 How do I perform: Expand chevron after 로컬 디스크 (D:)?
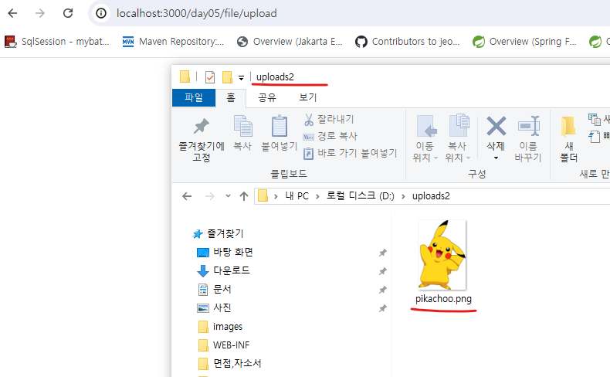(403, 196)
